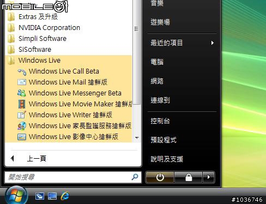Click the power button
This screenshot has width=266, height=204.
160,177
